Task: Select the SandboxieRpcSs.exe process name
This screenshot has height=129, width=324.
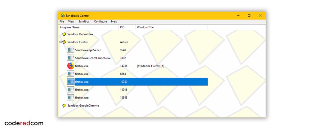Action: tap(88, 50)
